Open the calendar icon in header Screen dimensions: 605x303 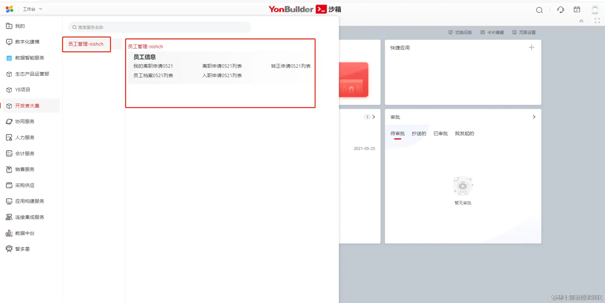[577, 9]
